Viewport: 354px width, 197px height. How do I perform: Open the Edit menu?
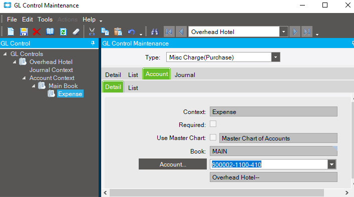pyautogui.click(x=28, y=19)
